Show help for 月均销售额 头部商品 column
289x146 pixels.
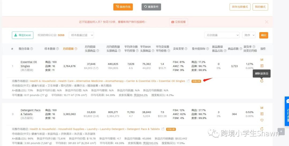click(119, 51)
